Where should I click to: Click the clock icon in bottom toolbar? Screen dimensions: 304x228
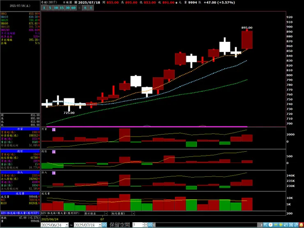(270, 225)
